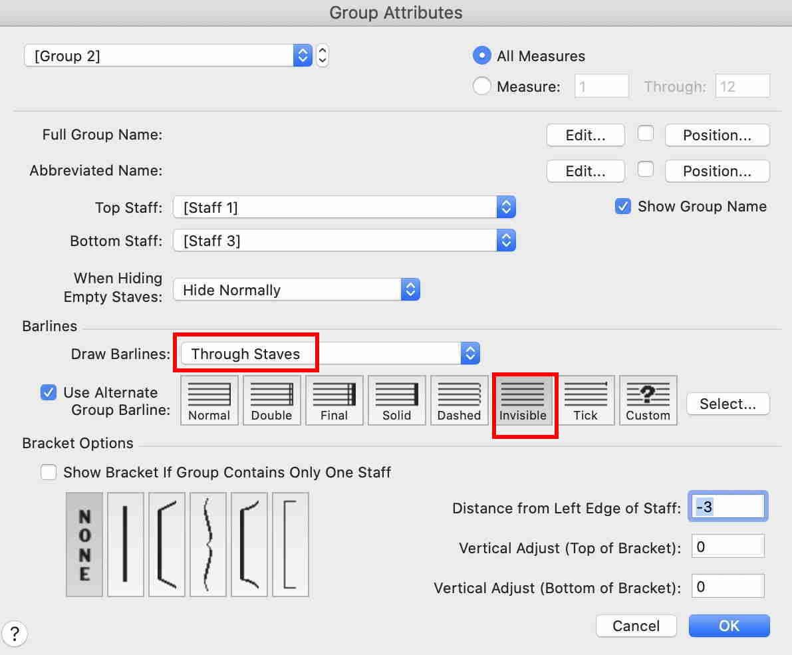This screenshot has width=792, height=655.
Task: Choose the wavy brace bracket style
Action: pyautogui.click(x=209, y=544)
